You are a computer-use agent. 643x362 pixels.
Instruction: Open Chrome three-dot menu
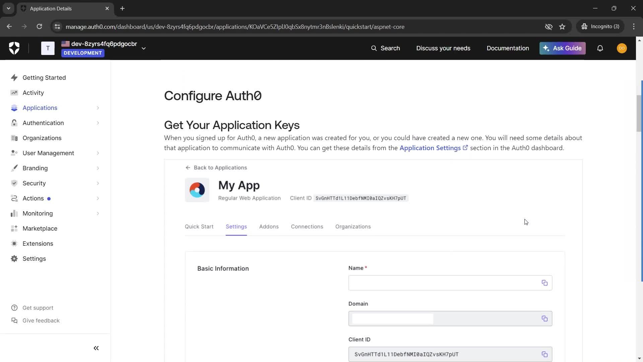click(634, 27)
